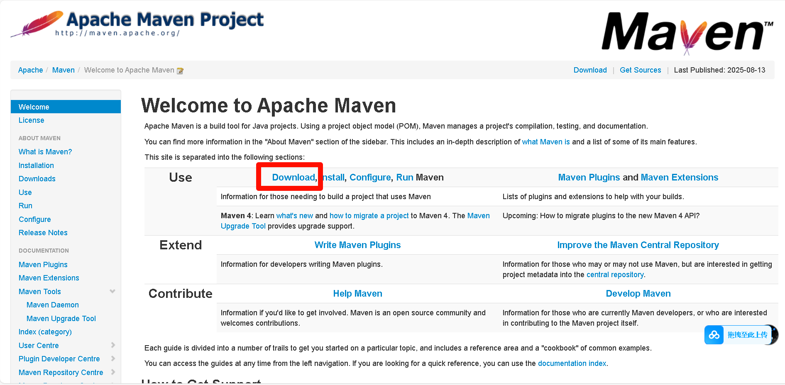Click the Maven logo at top right
785x385 pixels.
687,33
